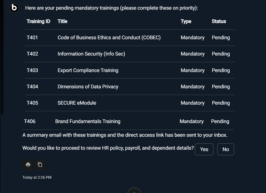
Task: Click the Type column header
Action: [x=186, y=21]
